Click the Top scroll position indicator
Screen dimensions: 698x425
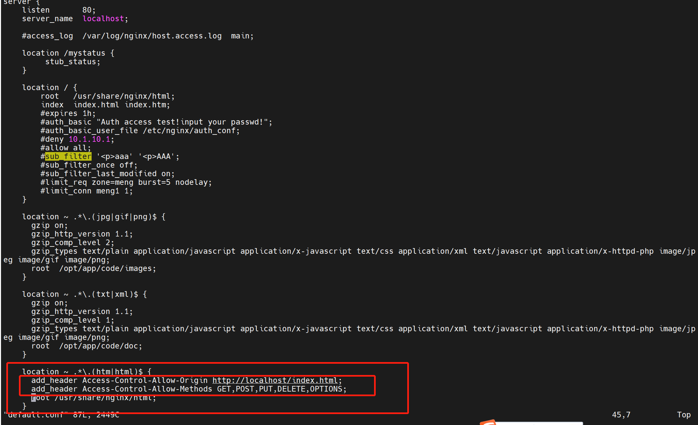click(x=683, y=415)
